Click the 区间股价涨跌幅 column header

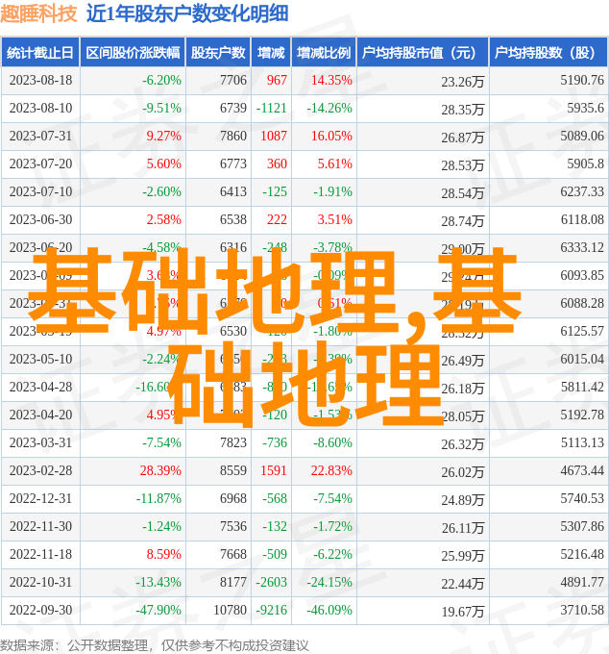coord(133,53)
